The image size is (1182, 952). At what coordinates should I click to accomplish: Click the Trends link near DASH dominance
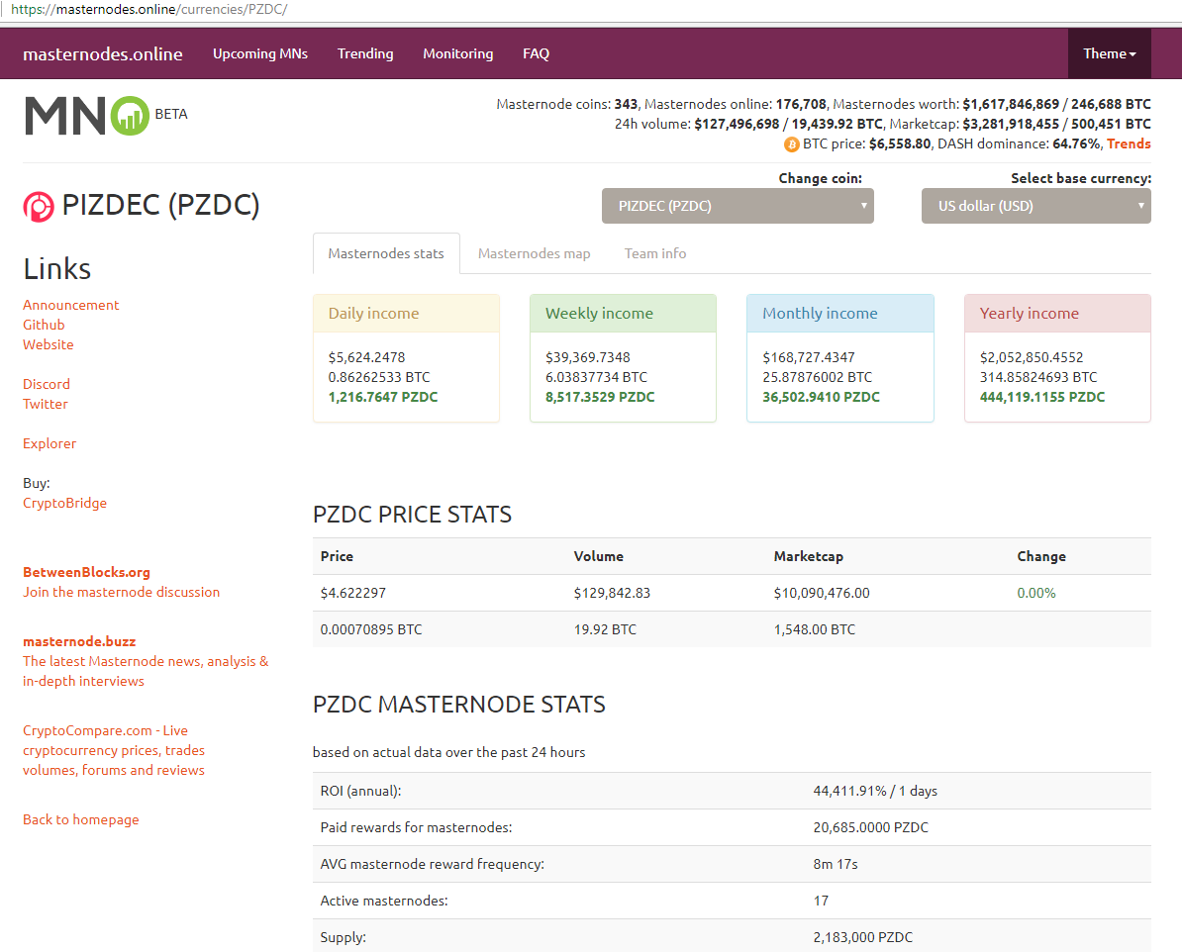click(1129, 143)
